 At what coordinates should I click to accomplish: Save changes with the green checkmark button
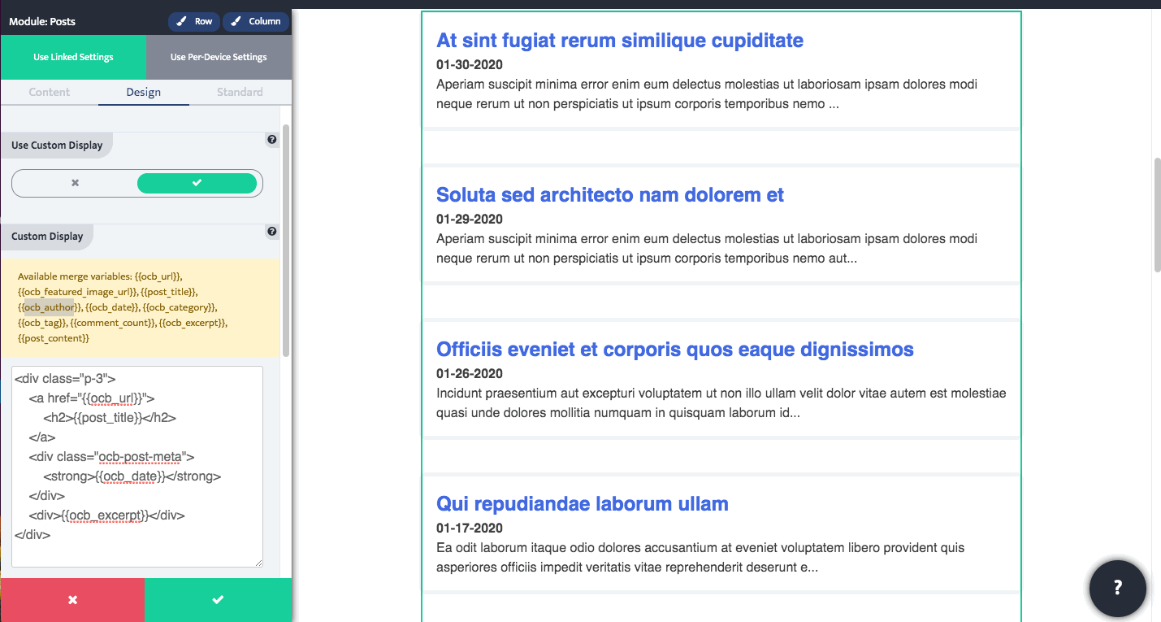point(218,600)
